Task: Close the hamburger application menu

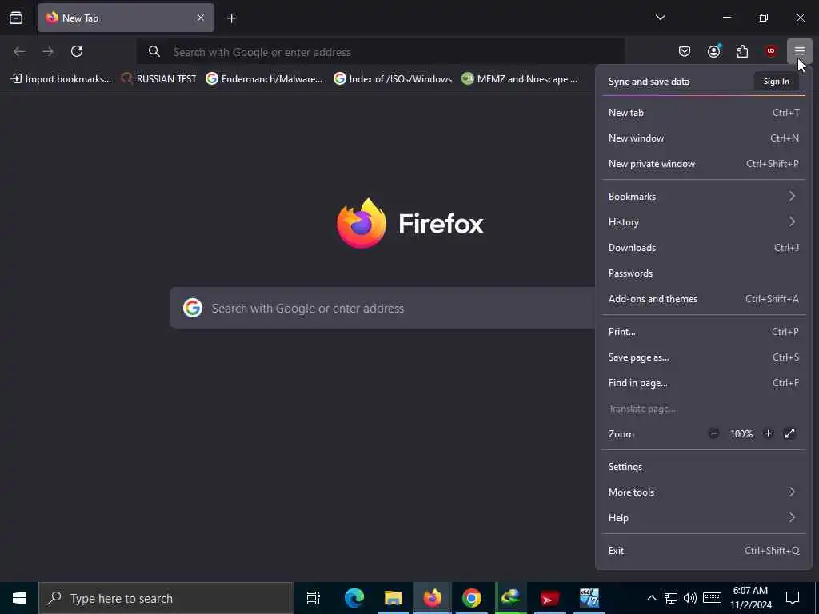Action: point(800,51)
